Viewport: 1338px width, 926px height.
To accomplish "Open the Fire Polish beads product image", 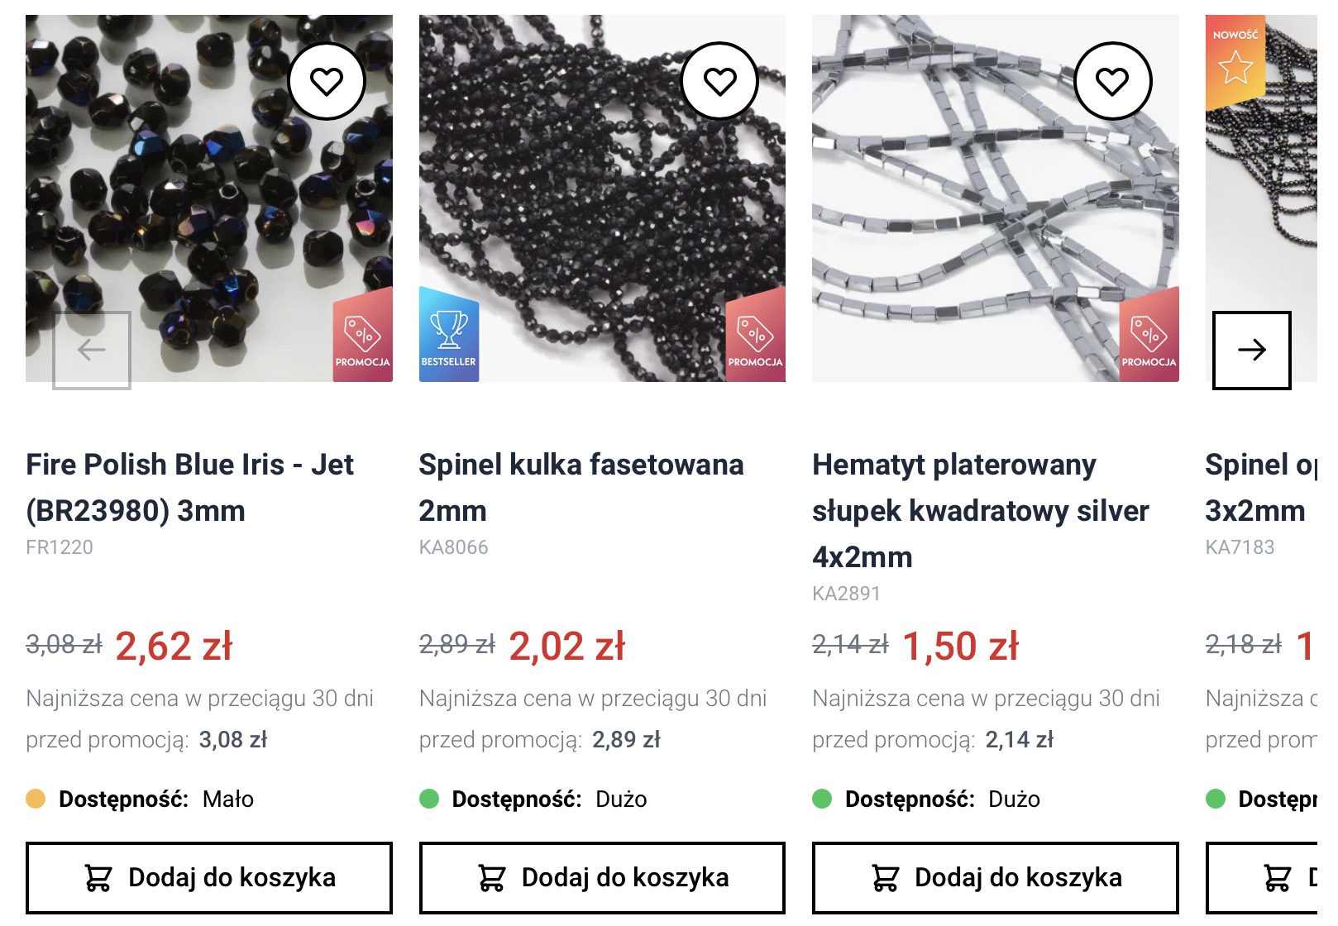I will coord(209,198).
